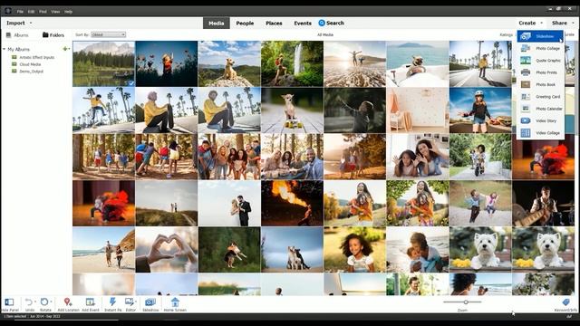Click the Undo icon in bottom toolbar
Image resolution: width=580 pixels, height=326 pixels.
(29, 302)
